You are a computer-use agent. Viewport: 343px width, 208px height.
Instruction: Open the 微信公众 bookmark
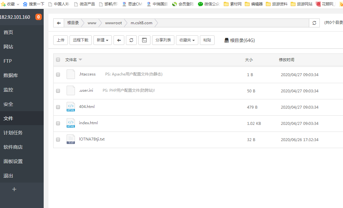click(209, 4)
